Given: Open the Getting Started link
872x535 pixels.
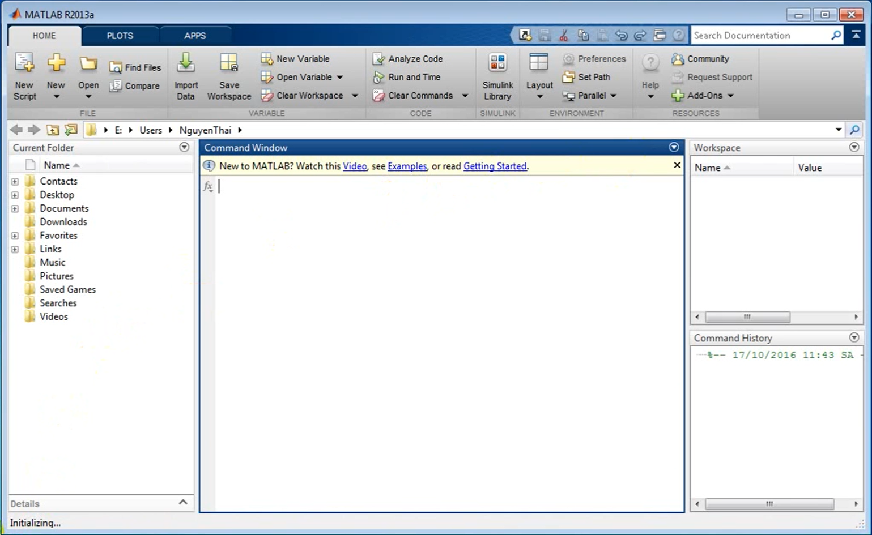Looking at the screenshot, I should point(495,166).
